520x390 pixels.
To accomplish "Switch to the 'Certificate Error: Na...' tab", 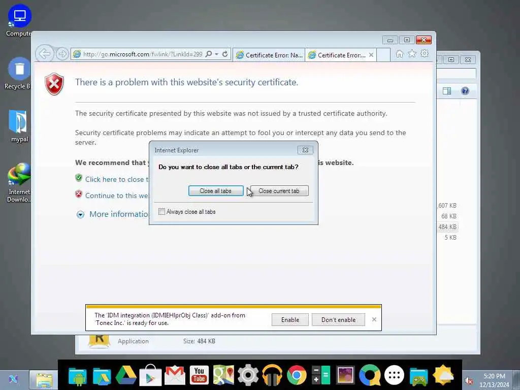I will (x=269, y=55).
